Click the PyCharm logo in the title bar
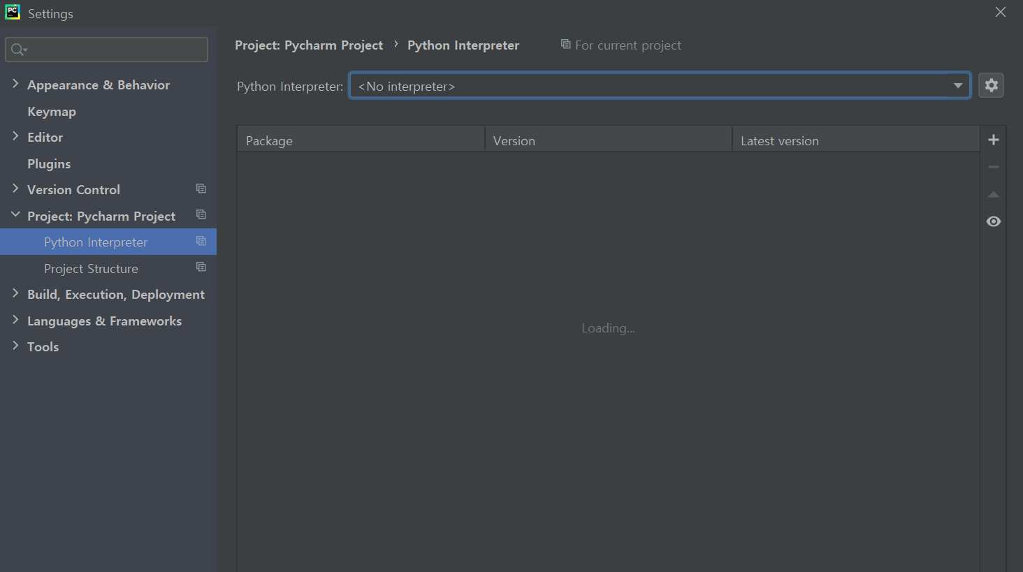 tap(13, 12)
